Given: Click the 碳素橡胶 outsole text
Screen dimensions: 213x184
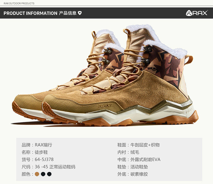Looking at the screenshot, I should [x=139, y=174].
